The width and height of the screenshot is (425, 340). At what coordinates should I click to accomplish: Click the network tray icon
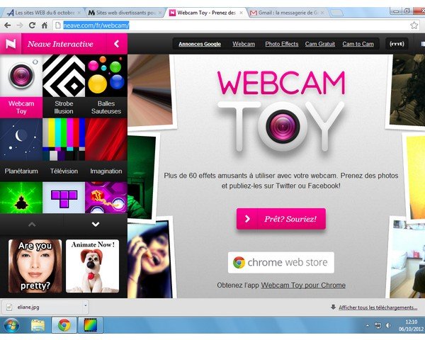pyautogui.click(x=378, y=325)
